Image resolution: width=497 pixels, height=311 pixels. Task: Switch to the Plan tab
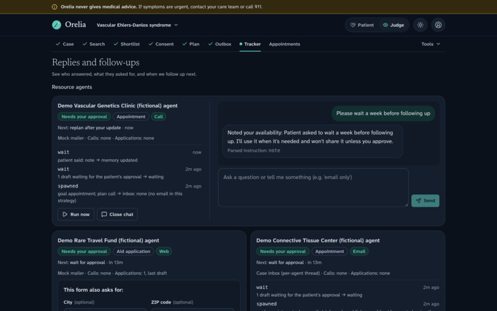click(191, 44)
